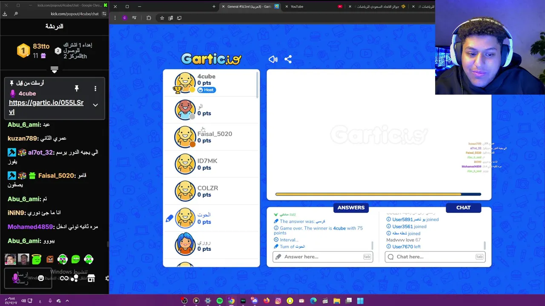The height and width of the screenshot is (306, 545).
Task: Click the Gartic.io logo
Action: click(211, 59)
